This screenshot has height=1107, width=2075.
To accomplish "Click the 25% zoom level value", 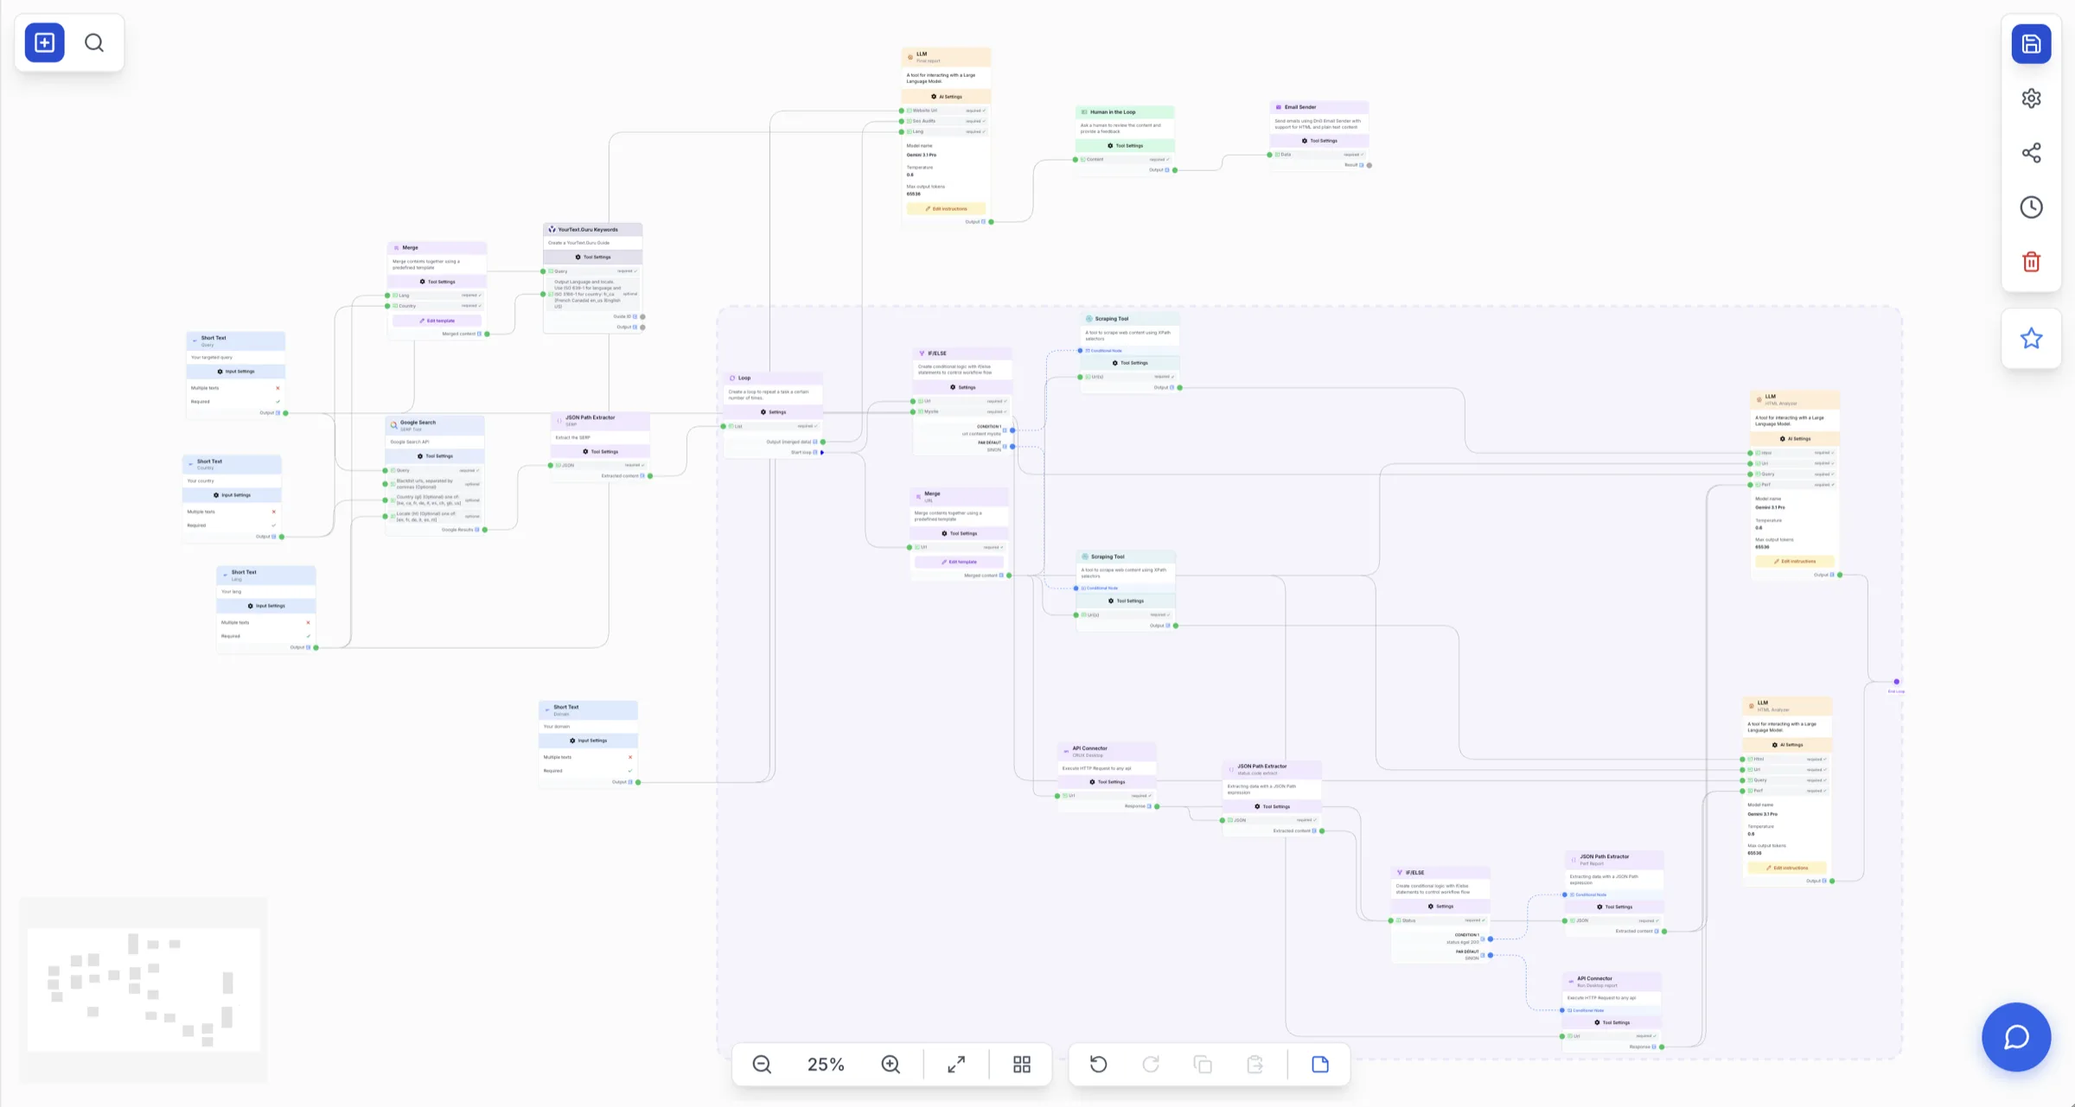I will click(x=826, y=1065).
